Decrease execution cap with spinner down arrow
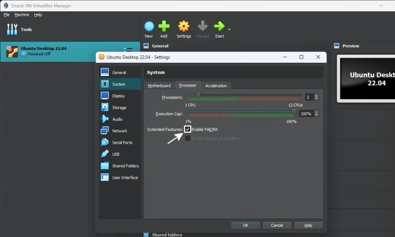395x237 pixels. point(316,115)
